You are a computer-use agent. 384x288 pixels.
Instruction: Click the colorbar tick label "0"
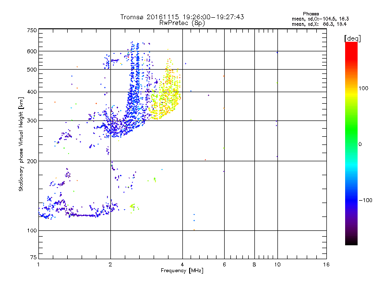(360, 144)
